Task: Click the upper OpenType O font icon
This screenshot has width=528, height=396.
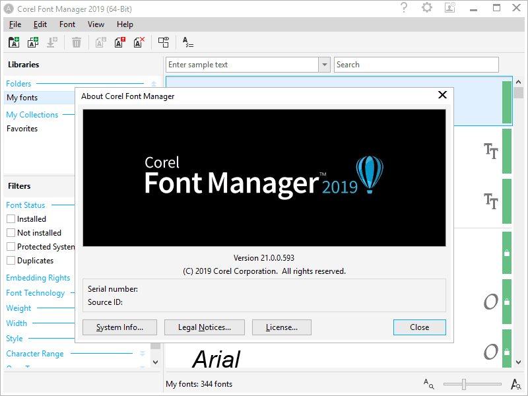Action: [490, 302]
